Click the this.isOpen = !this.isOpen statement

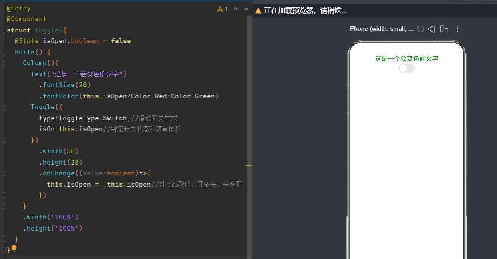click(x=99, y=185)
